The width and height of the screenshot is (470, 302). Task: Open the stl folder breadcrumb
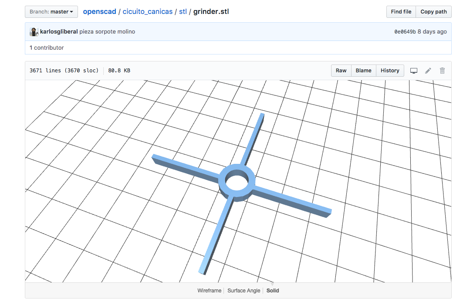pos(183,12)
